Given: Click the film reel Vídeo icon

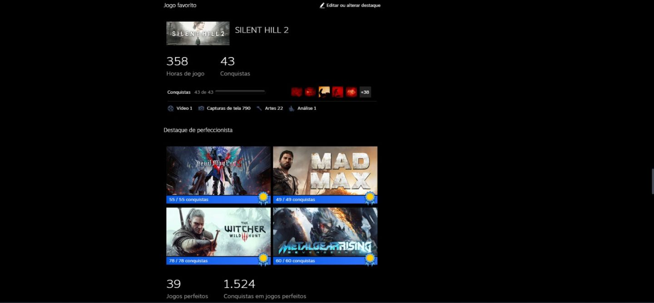Looking at the screenshot, I should (x=171, y=108).
